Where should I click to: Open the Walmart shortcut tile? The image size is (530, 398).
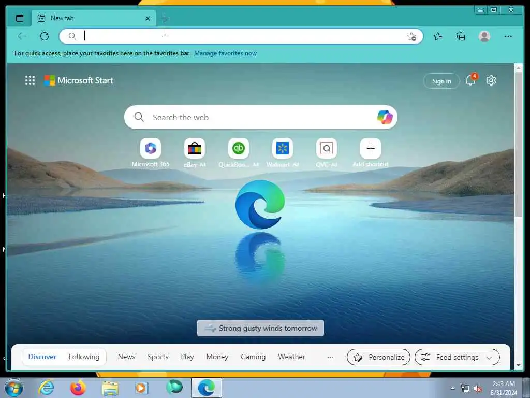[x=282, y=148]
